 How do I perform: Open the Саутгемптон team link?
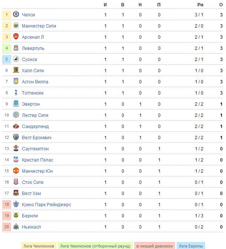(35, 149)
